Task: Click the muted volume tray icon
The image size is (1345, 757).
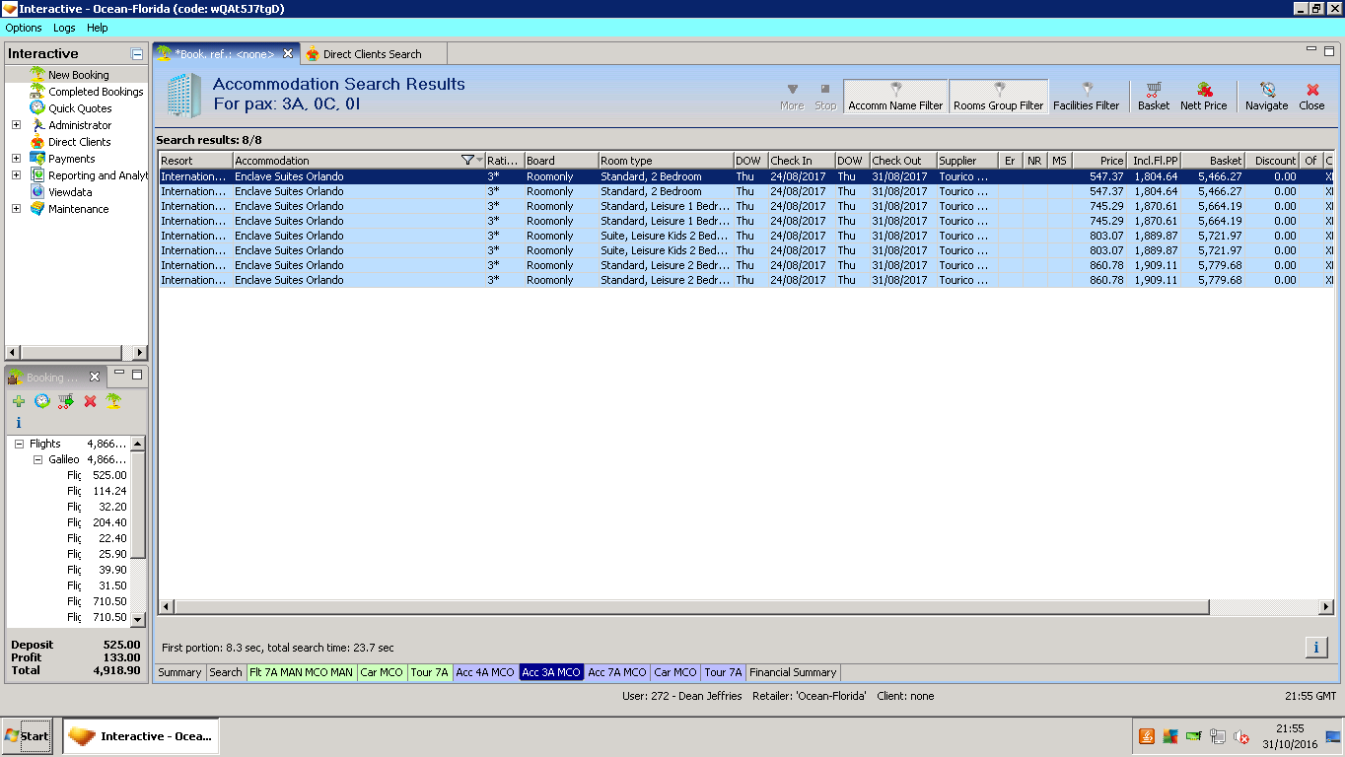Action: 1241,736
